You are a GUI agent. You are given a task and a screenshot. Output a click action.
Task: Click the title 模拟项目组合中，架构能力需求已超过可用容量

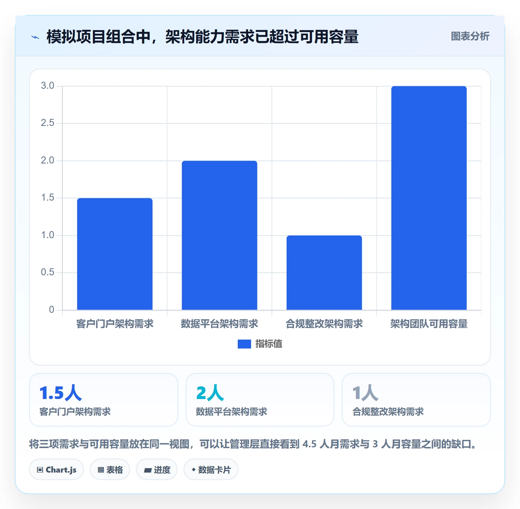pyautogui.click(x=202, y=37)
